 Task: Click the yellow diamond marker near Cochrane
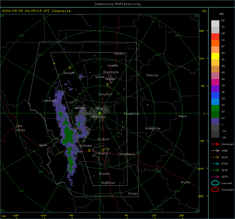click(90, 150)
